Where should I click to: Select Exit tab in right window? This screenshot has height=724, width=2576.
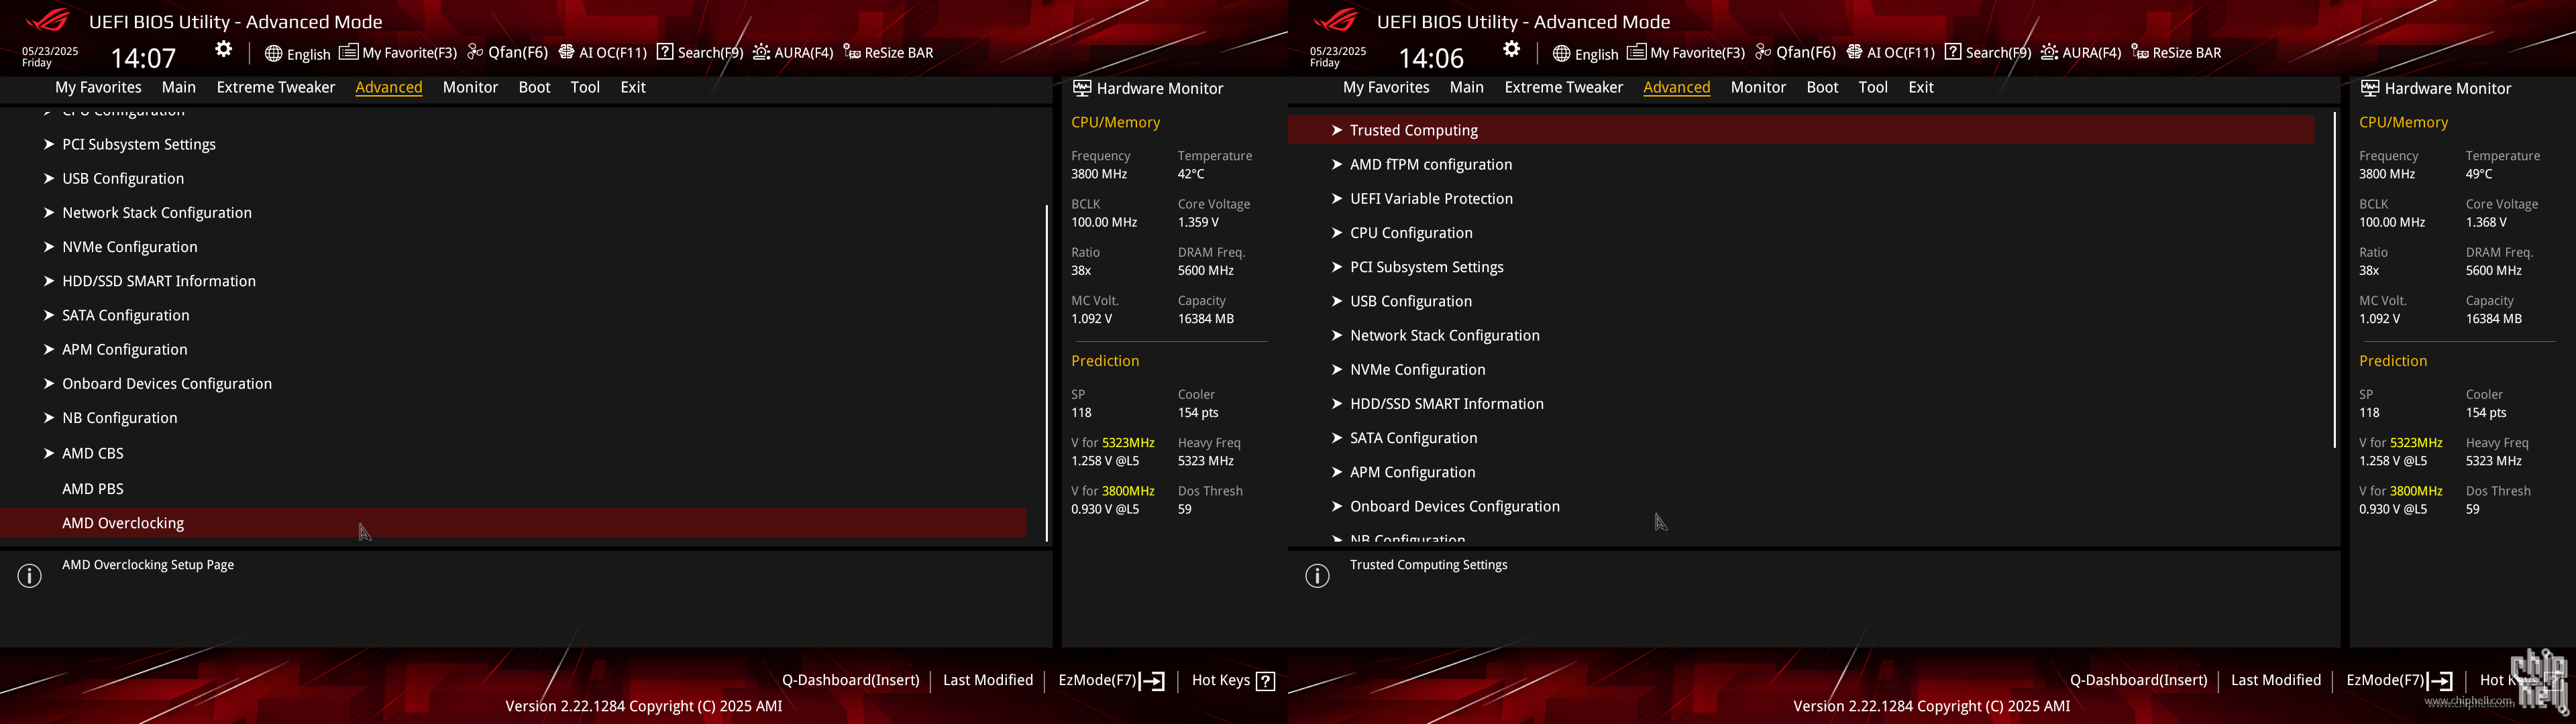(x=1921, y=87)
